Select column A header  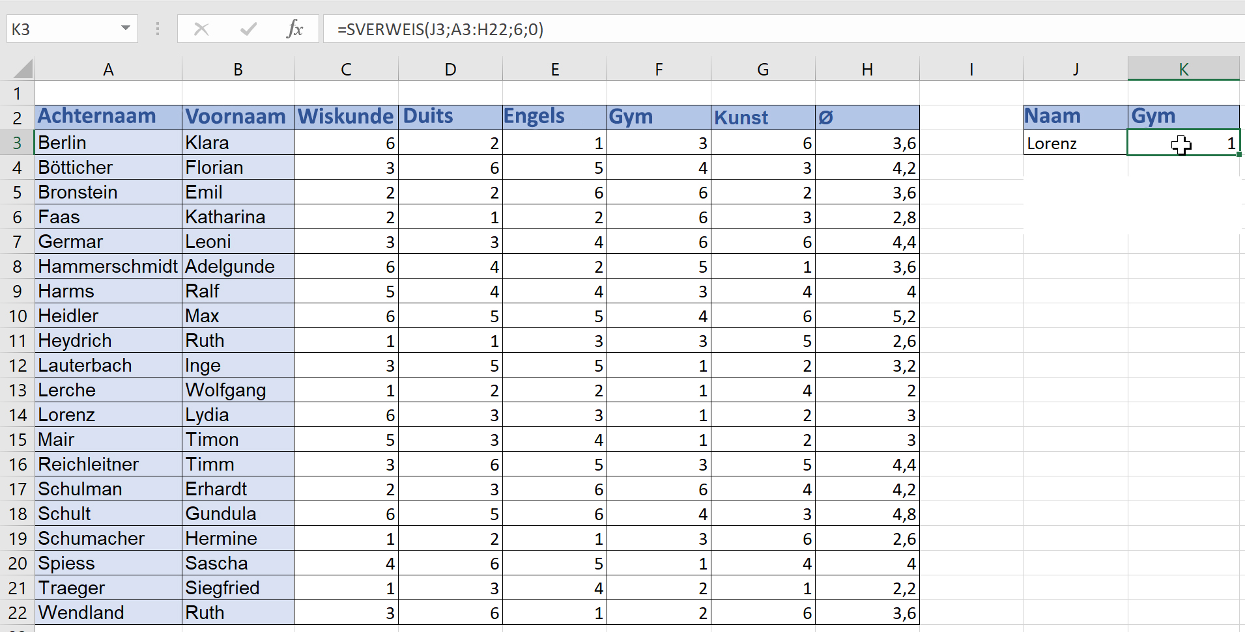click(x=108, y=69)
